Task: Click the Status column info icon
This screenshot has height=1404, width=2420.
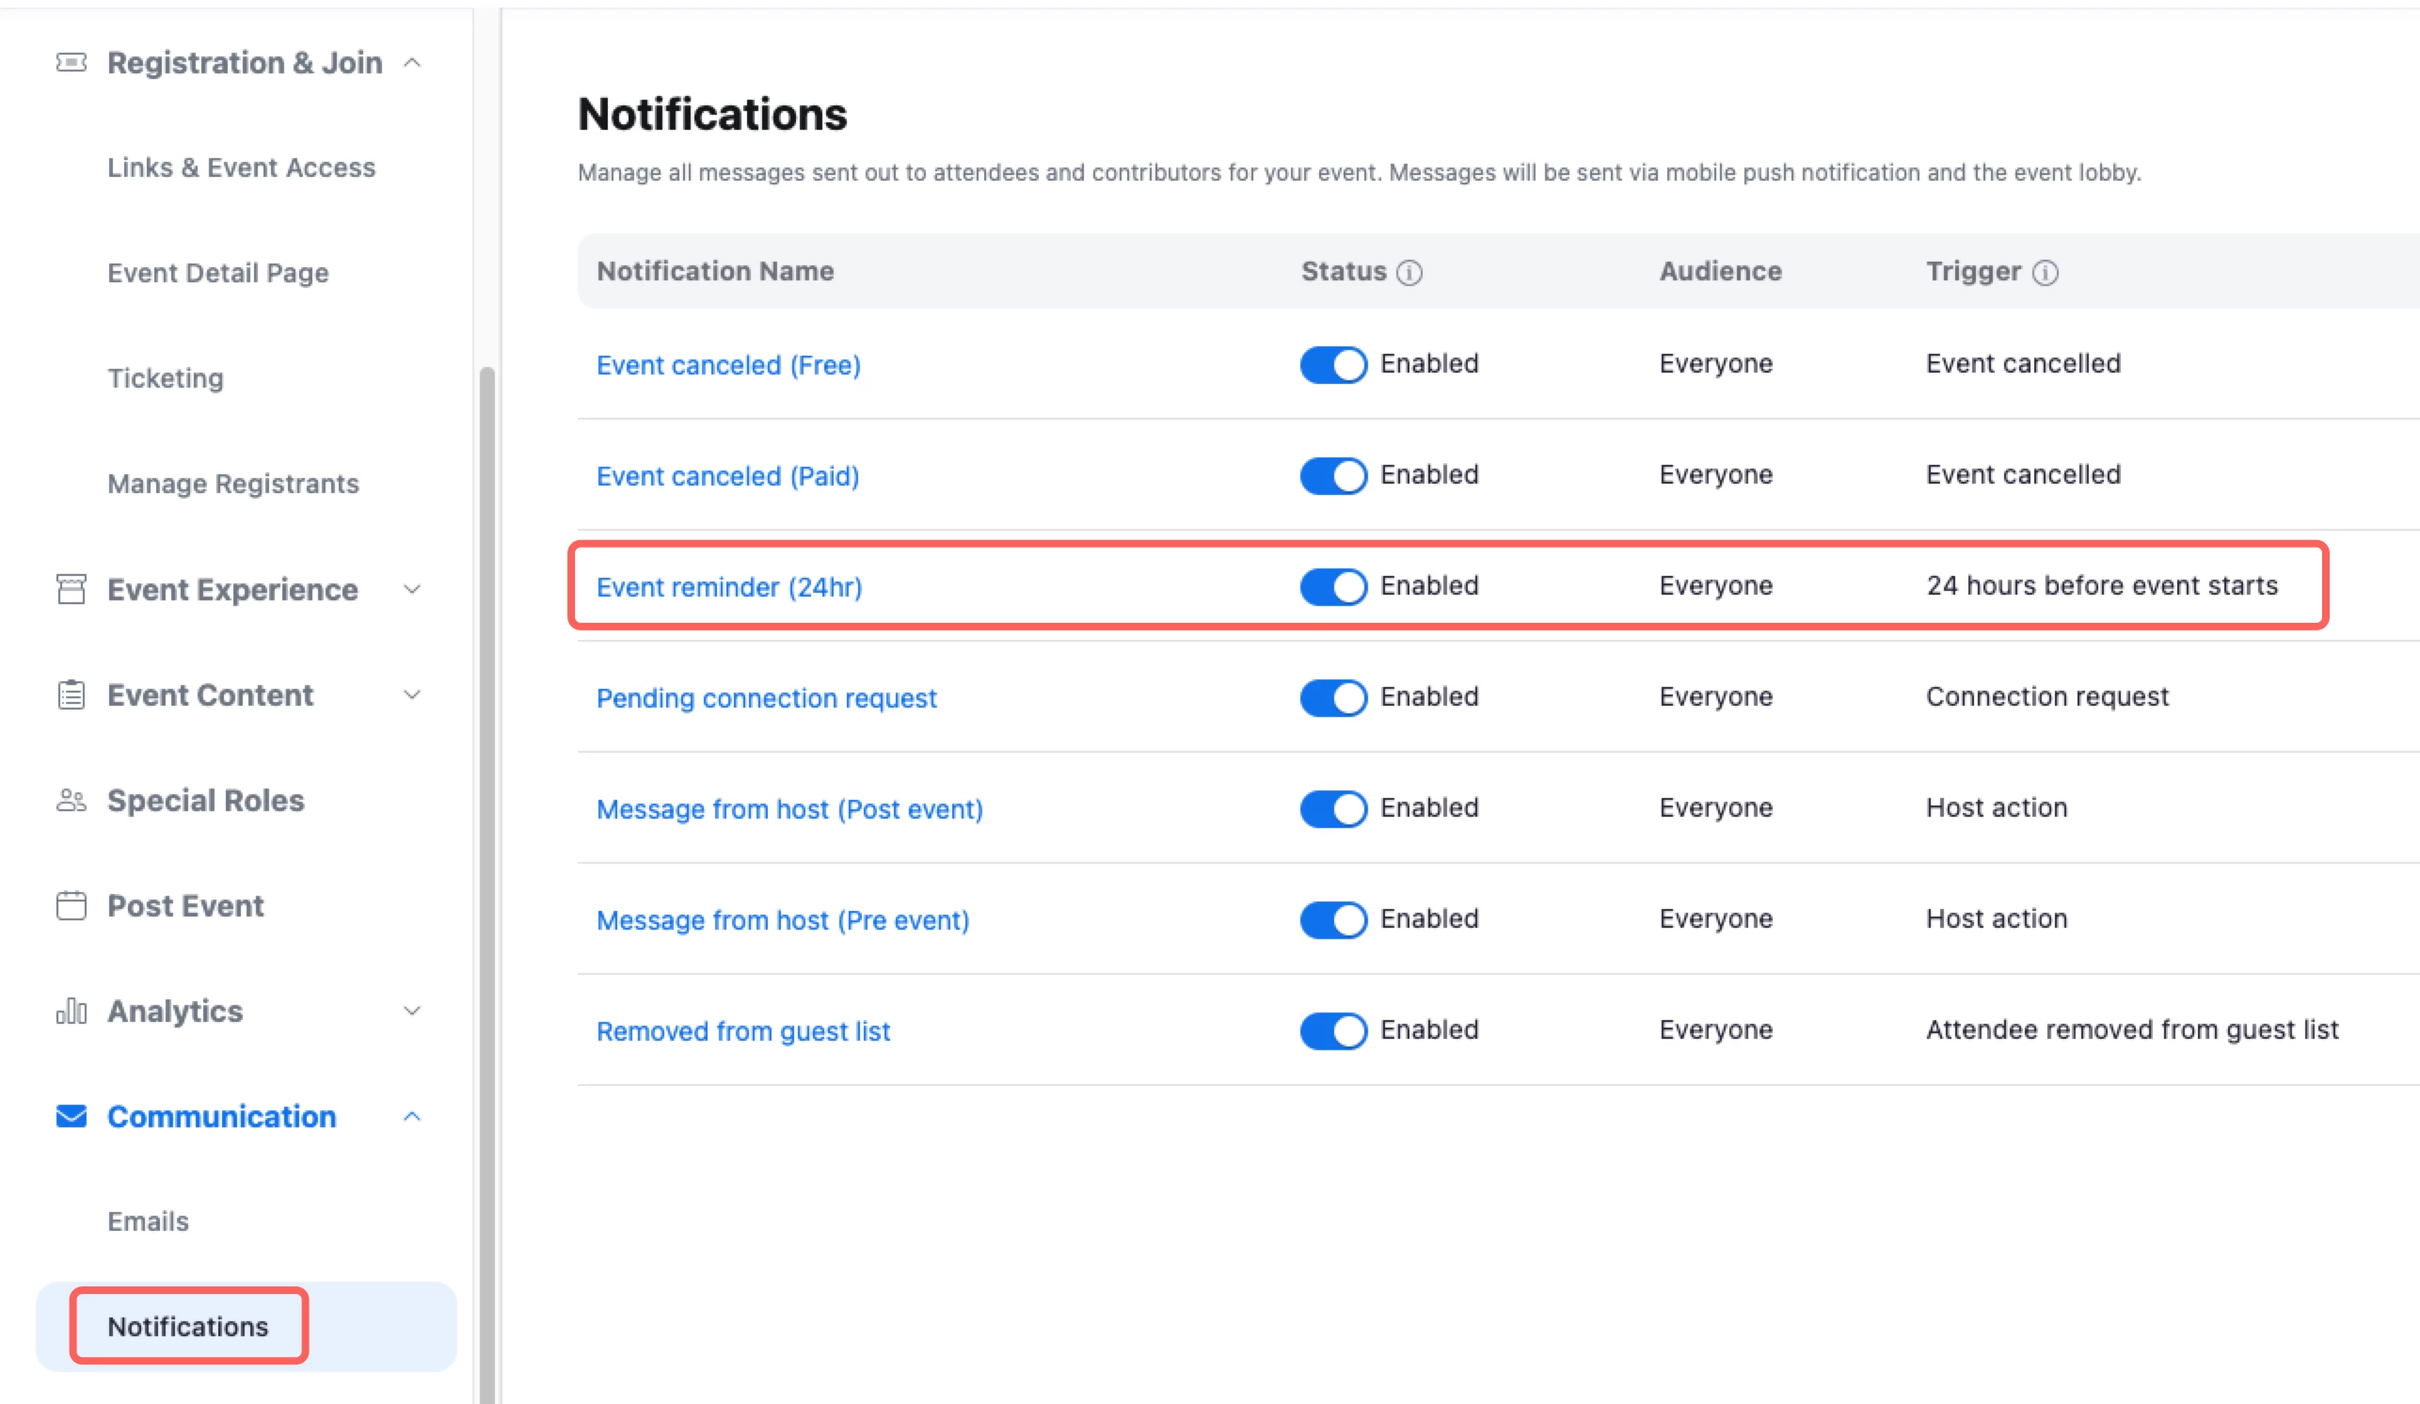Action: [1409, 273]
